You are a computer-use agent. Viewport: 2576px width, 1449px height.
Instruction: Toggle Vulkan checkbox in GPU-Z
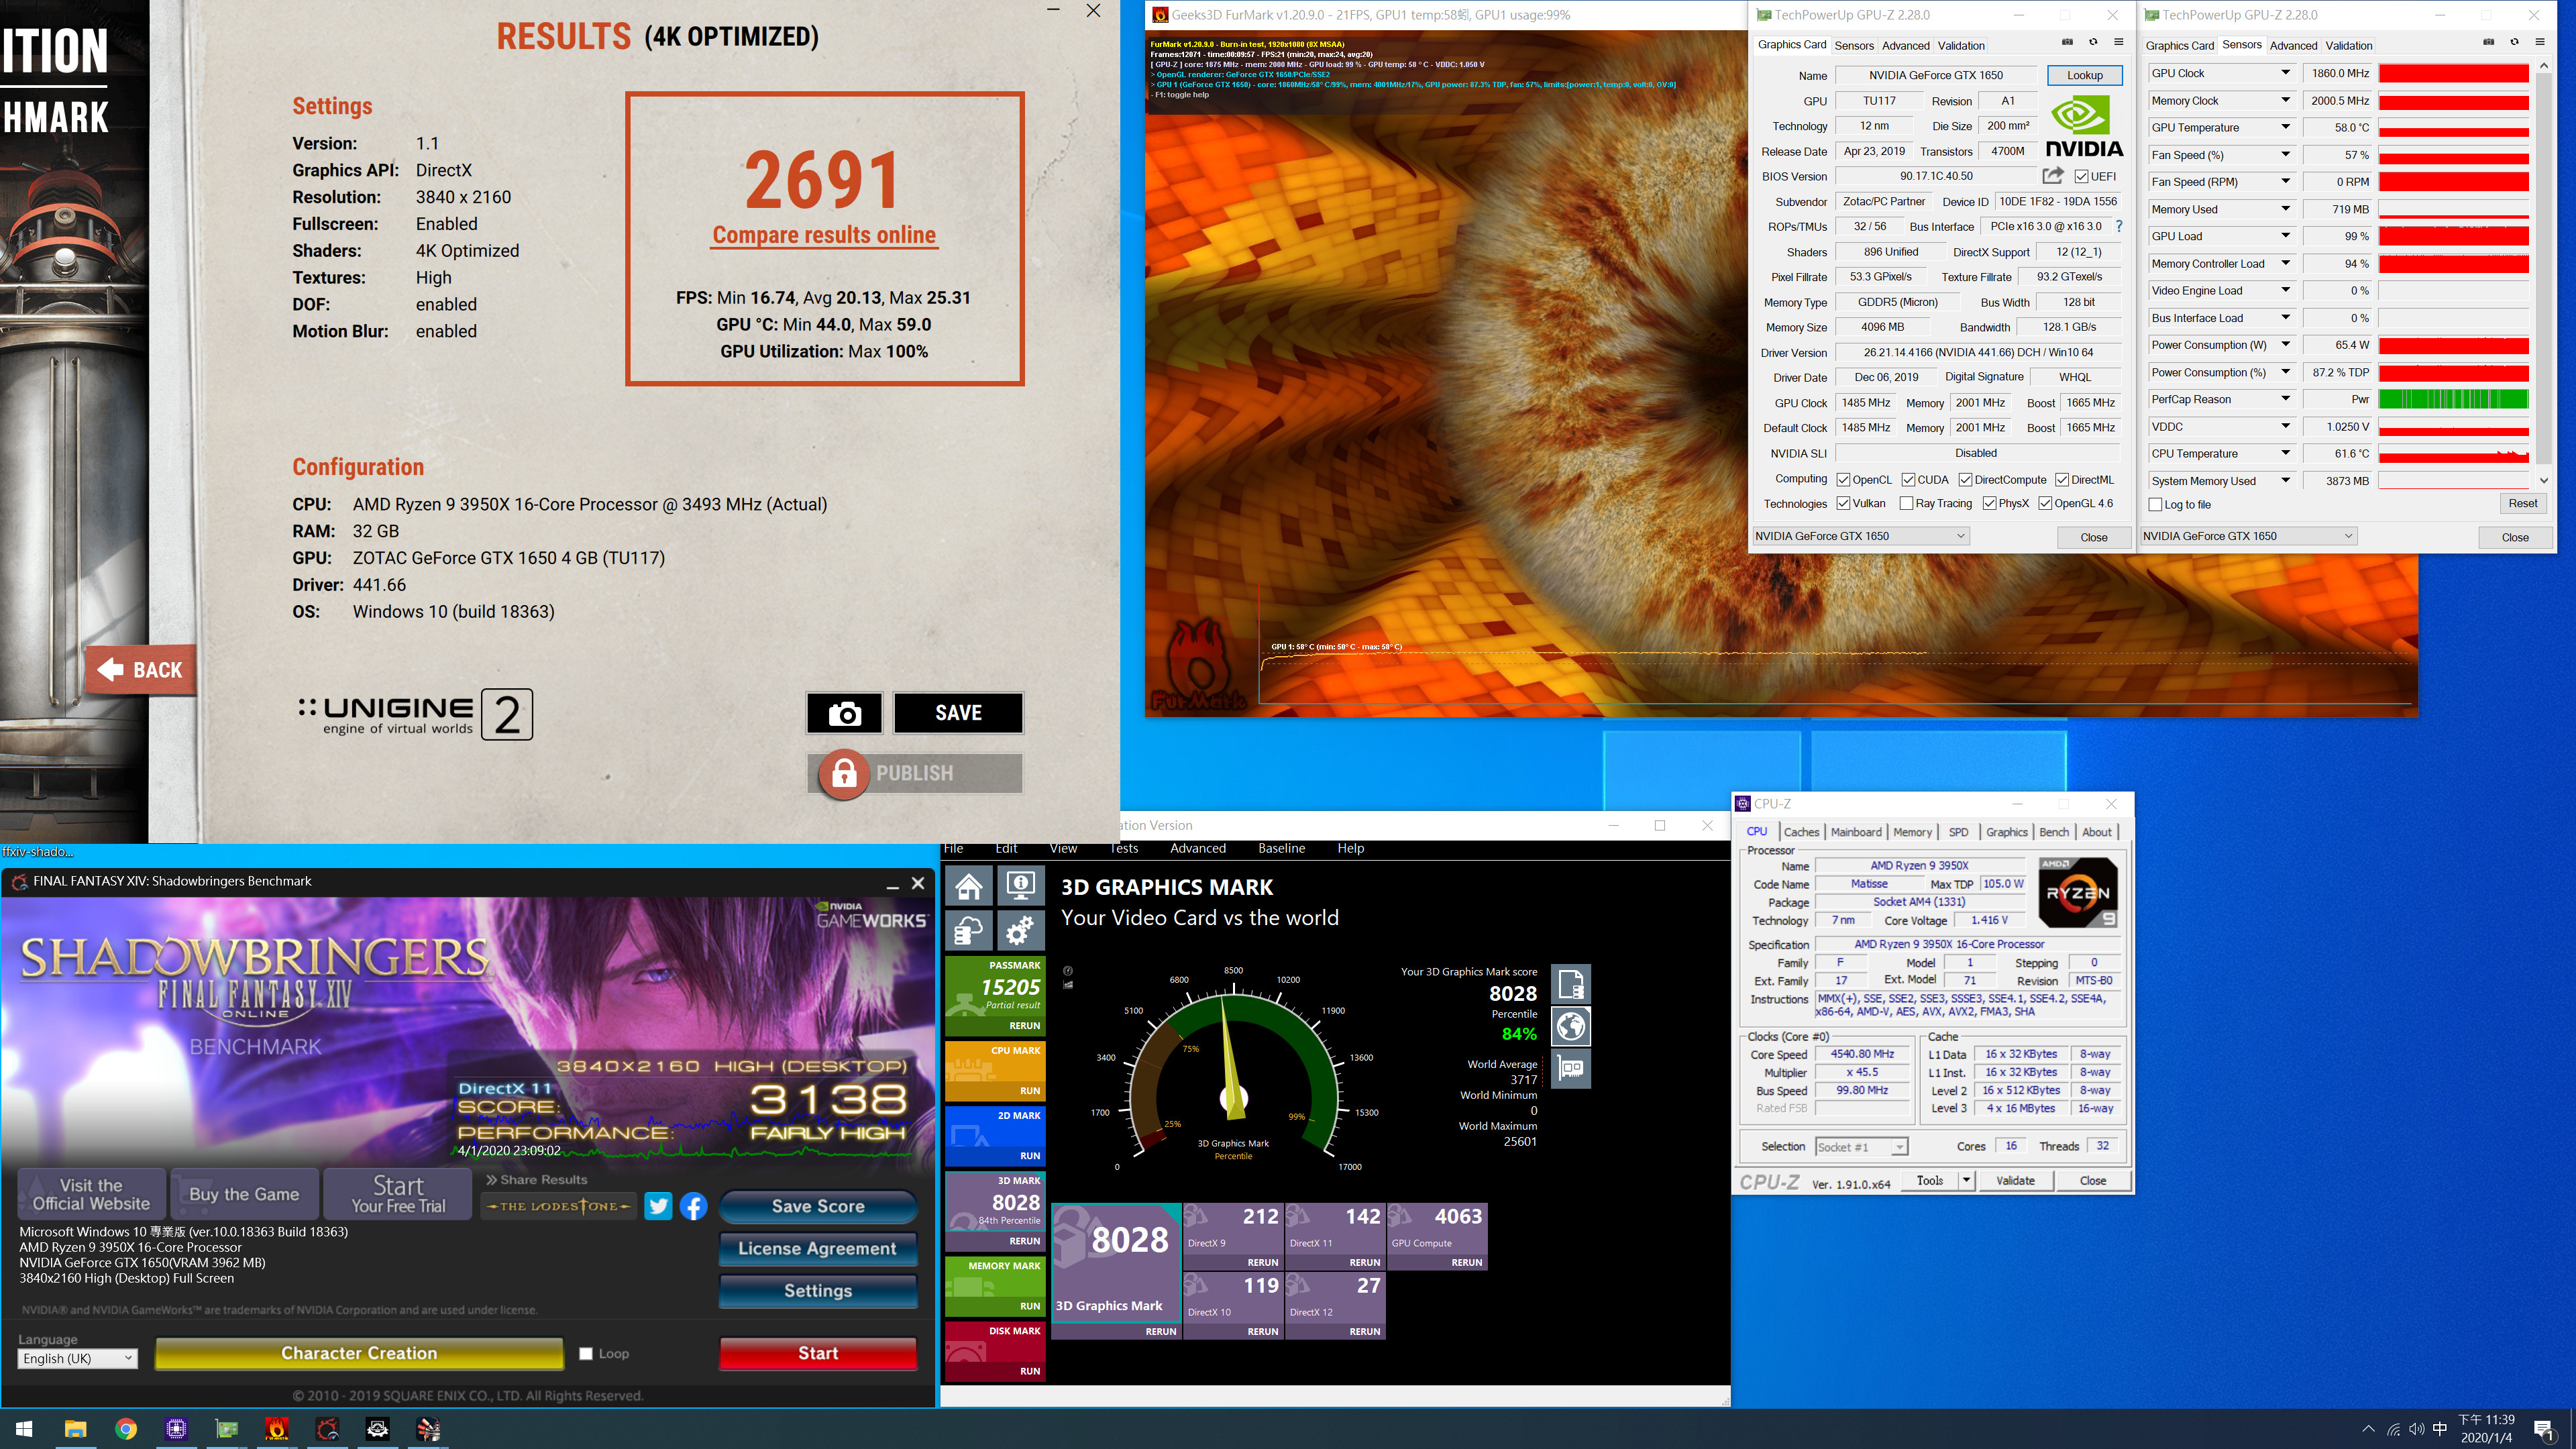point(1843,503)
